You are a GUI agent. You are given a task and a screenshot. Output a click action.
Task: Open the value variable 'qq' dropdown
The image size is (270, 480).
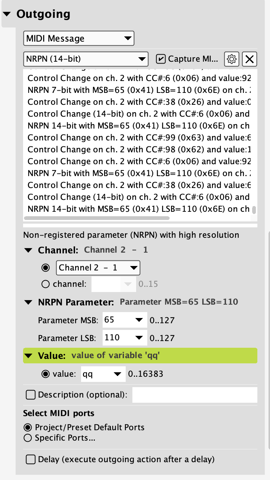tap(103, 374)
